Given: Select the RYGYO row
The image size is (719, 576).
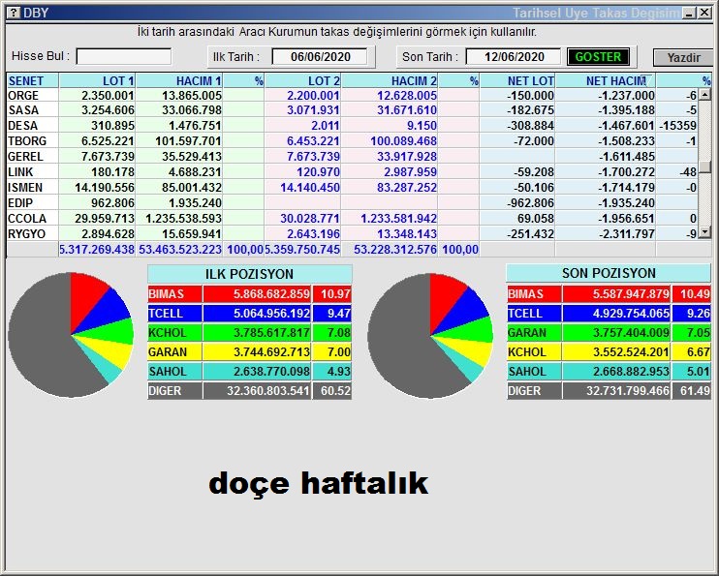Looking at the screenshot, I should pos(353,233).
